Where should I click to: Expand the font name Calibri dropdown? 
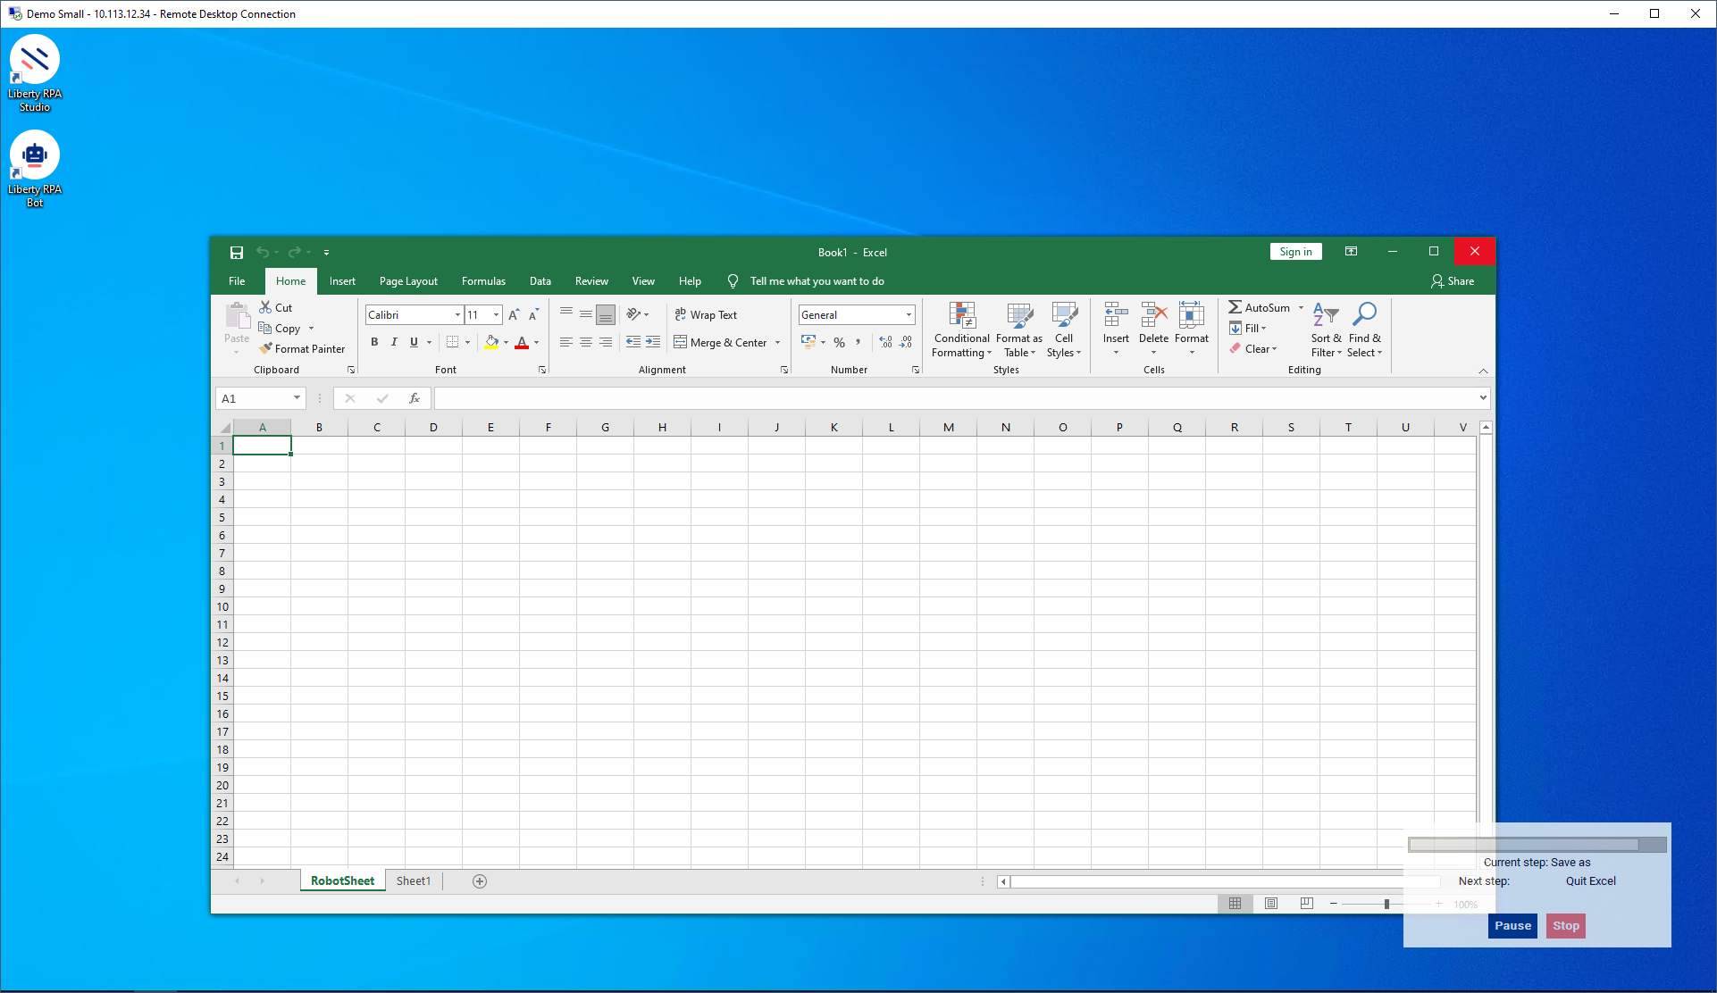457,315
